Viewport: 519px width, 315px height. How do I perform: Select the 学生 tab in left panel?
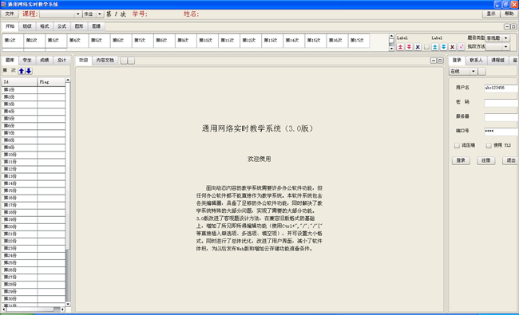[27, 61]
